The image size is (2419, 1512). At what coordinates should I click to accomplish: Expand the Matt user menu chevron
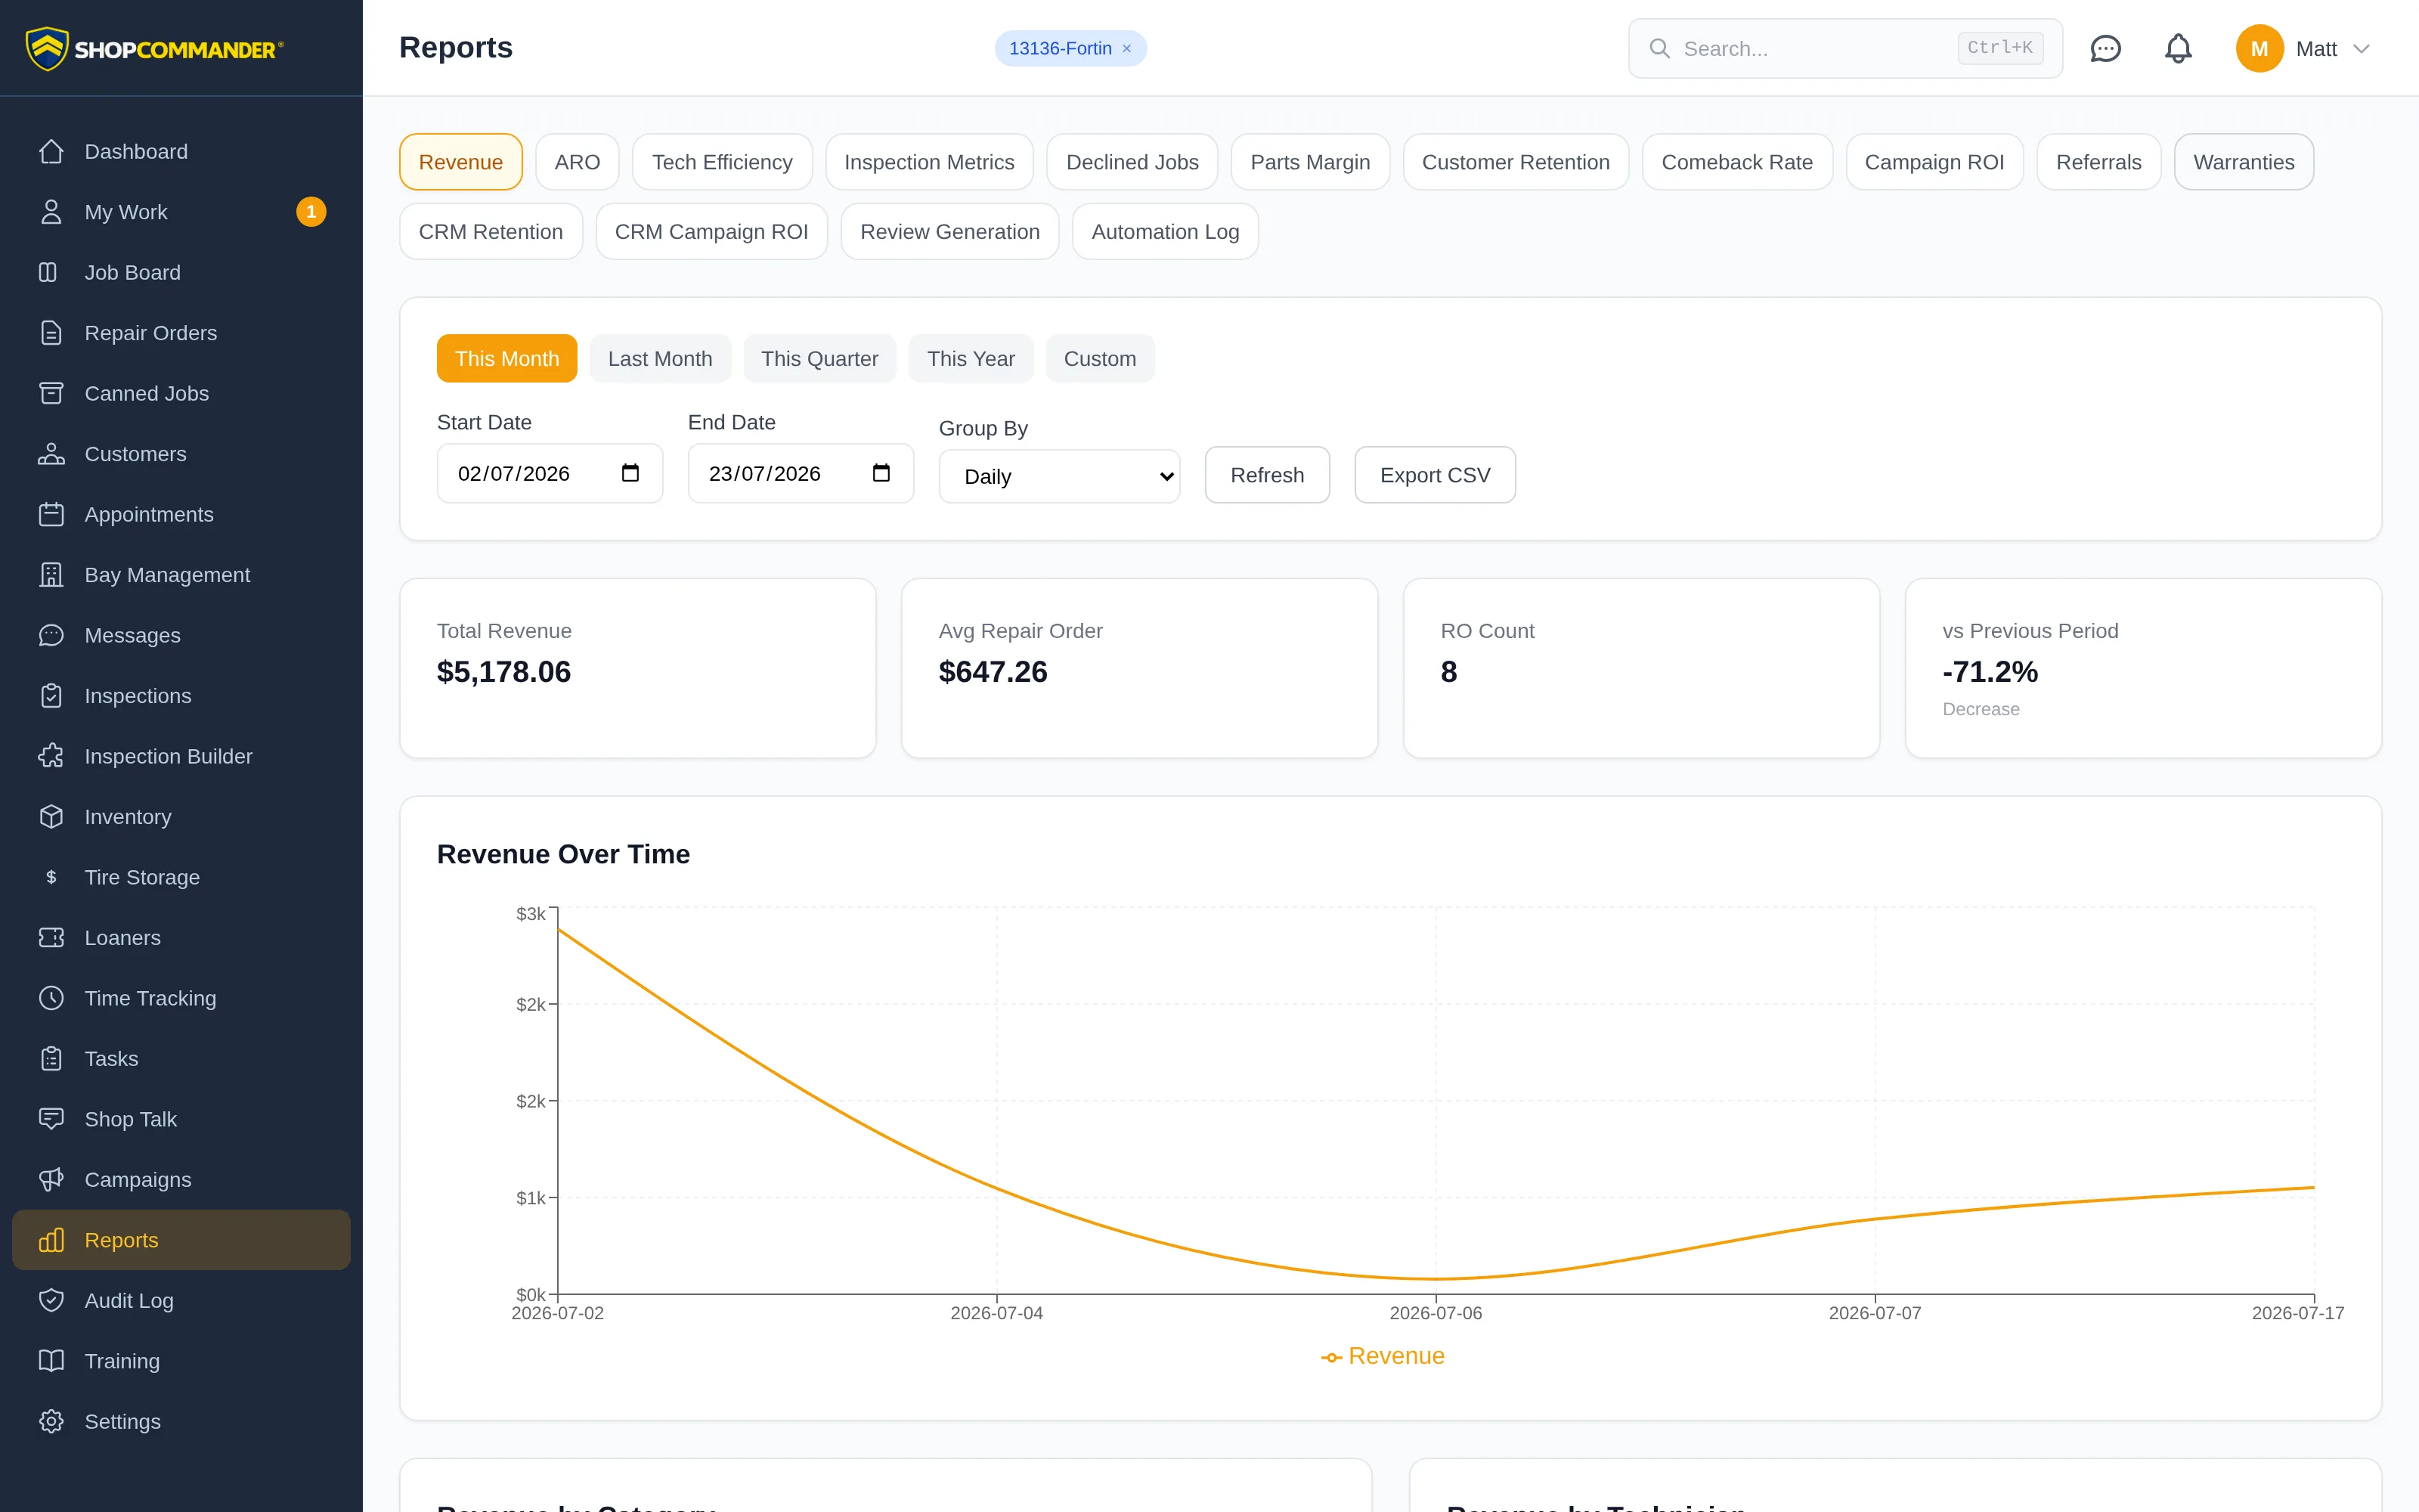tap(2361, 48)
